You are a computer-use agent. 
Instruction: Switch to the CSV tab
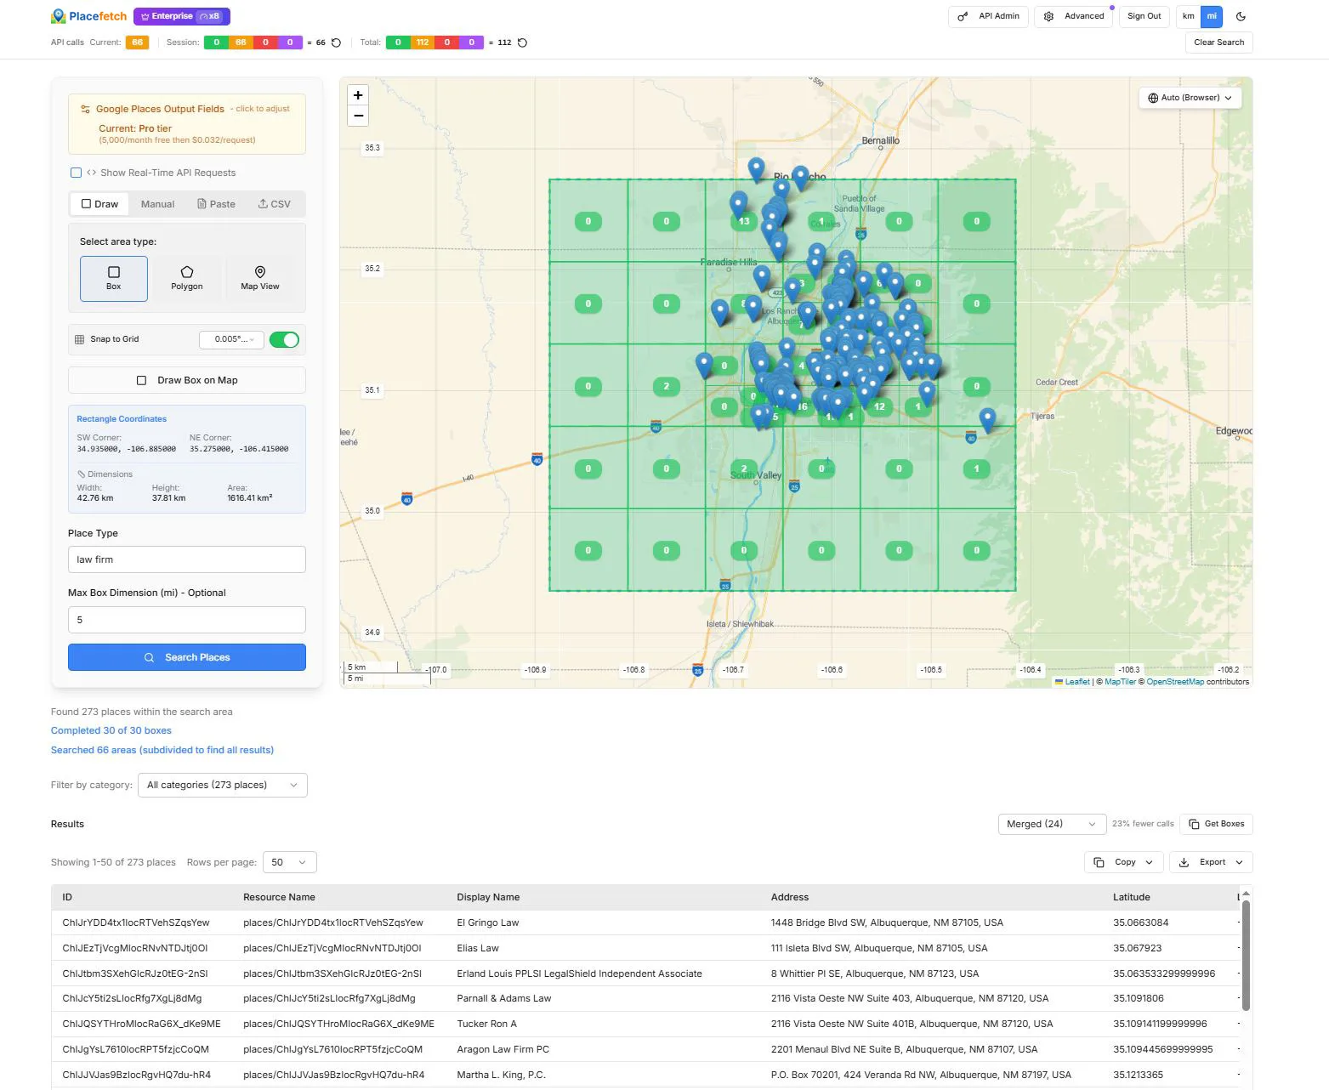coord(274,204)
